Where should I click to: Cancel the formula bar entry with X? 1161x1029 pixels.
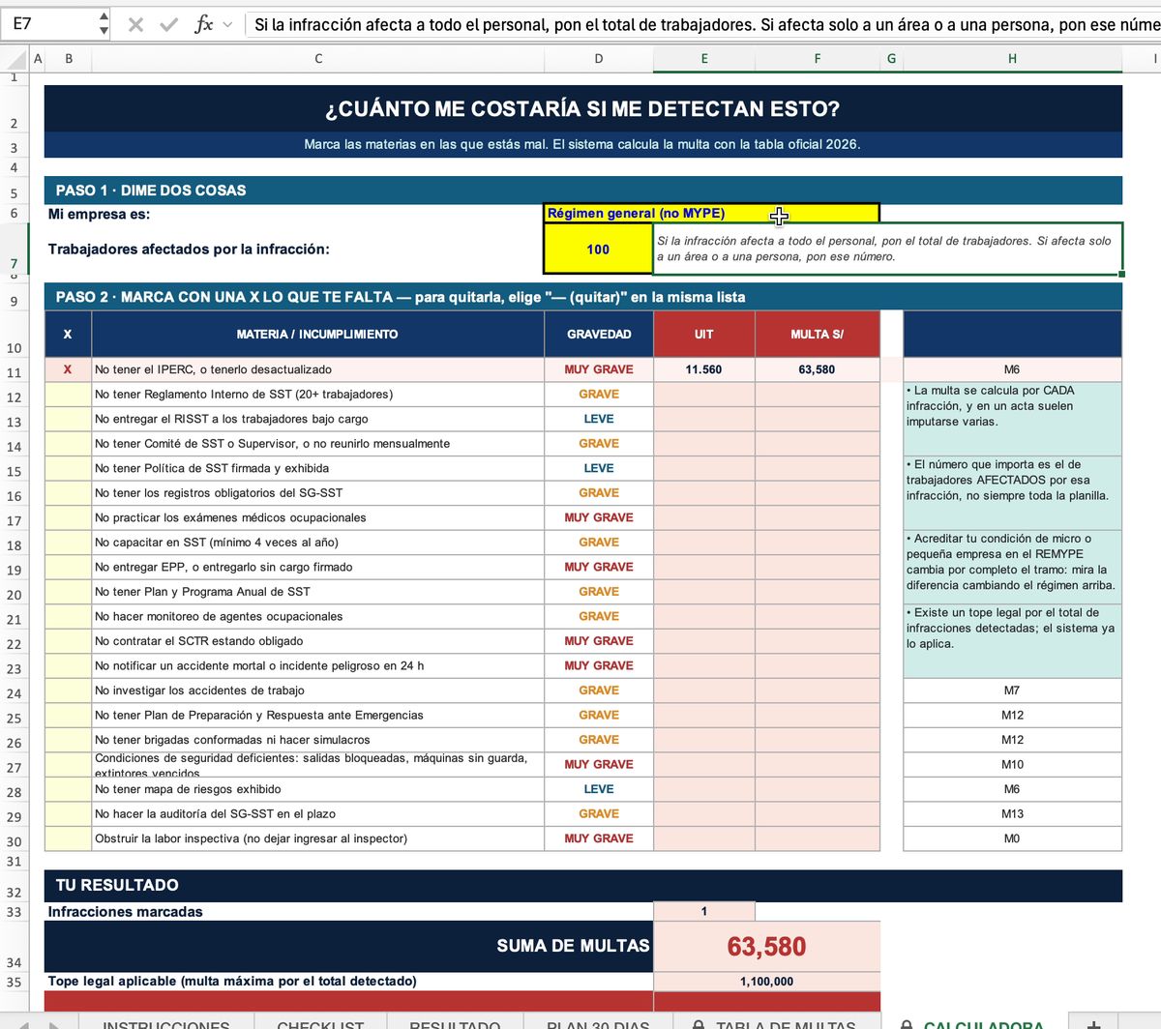(135, 24)
